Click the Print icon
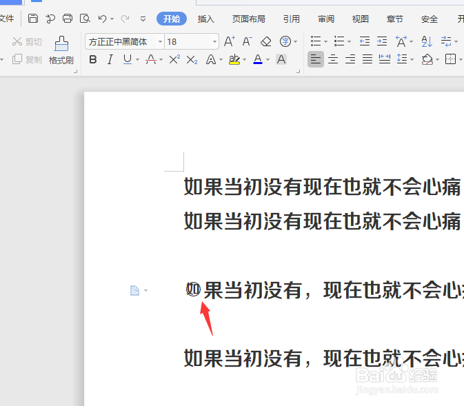The width and height of the screenshot is (464, 406). [68, 19]
